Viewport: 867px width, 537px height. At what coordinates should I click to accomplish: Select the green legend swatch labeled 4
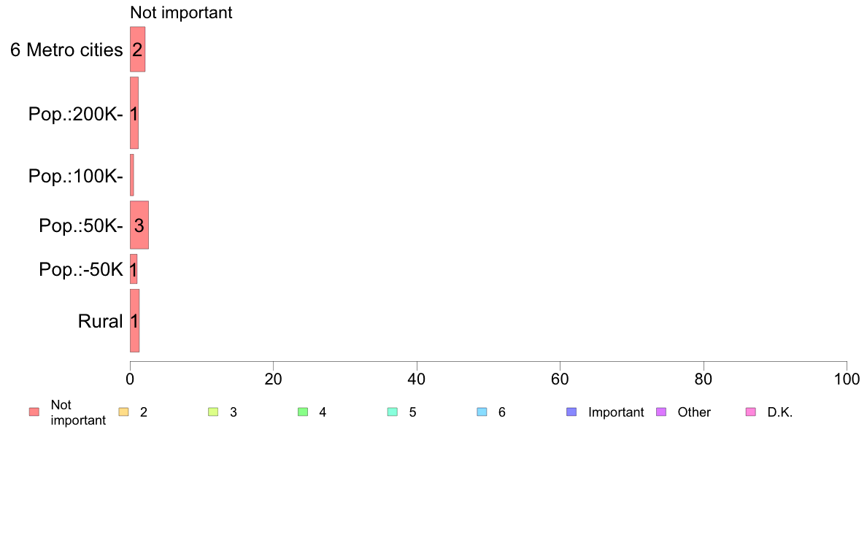pos(303,412)
